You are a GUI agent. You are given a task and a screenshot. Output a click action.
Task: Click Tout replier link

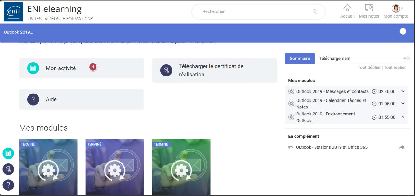(395, 68)
